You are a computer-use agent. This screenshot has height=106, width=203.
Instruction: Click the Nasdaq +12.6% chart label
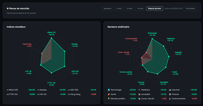tap(75, 45)
